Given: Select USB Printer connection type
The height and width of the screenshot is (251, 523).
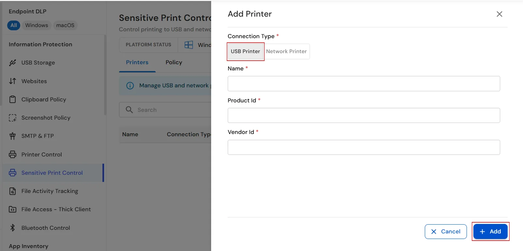Looking at the screenshot, I should (x=245, y=52).
